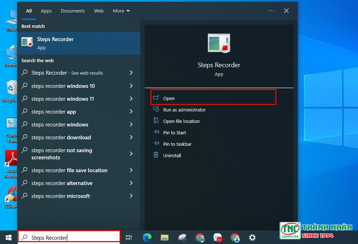358x244 pixels.
Task: Click the trash icon beside Uninstall
Action: point(156,155)
